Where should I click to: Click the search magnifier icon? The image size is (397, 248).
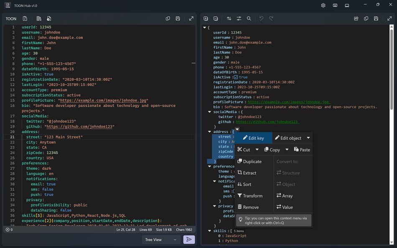[x=249, y=18]
